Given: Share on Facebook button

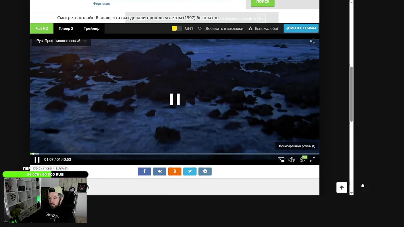Looking at the screenshot, I should point(144,171).
